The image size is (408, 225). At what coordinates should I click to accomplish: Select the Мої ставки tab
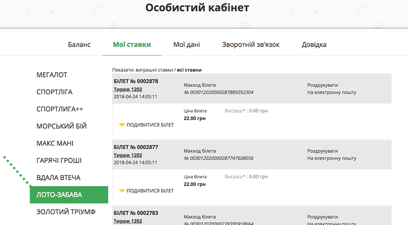[132, 45]
